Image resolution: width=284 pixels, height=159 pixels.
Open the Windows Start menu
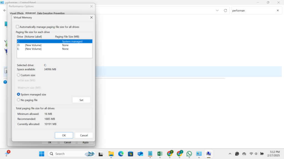pyautogui.click(x=41, y=154)
